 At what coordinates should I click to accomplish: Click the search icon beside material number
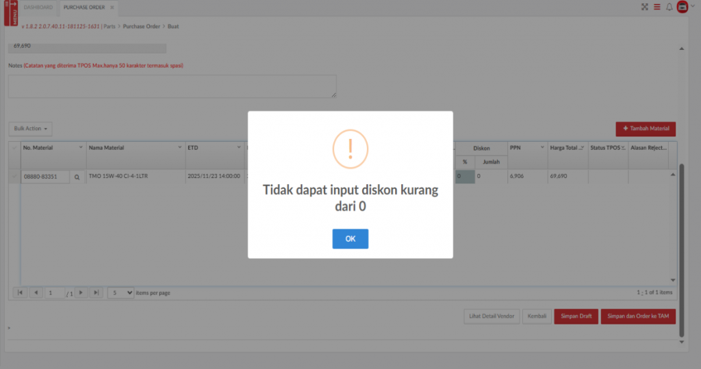click(x=77, y=177)
